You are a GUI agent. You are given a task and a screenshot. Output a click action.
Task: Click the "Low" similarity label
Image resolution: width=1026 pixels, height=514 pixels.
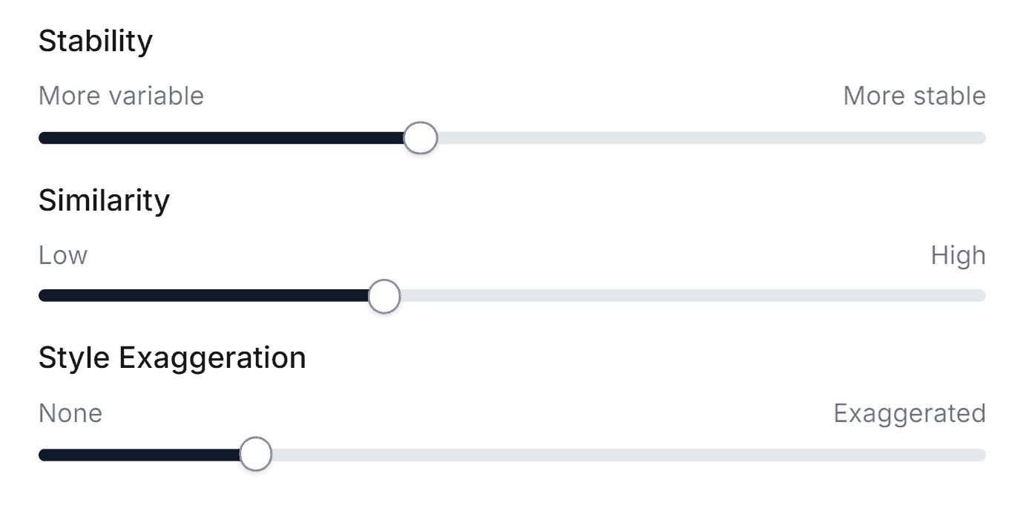coord(63,256)
